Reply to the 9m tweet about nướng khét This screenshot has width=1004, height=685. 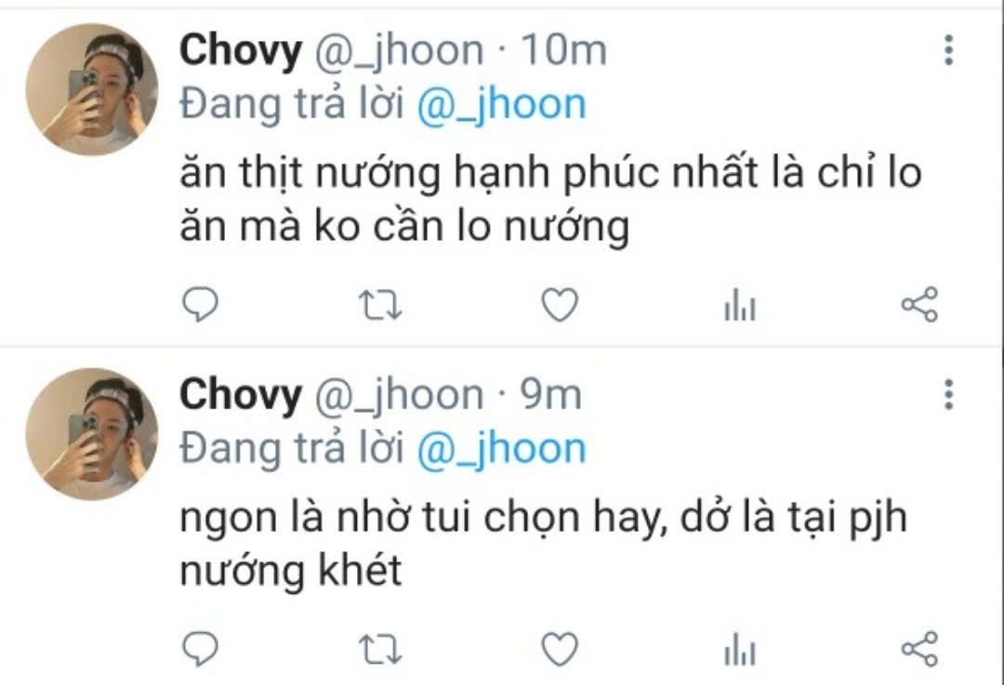coord(201,649)
